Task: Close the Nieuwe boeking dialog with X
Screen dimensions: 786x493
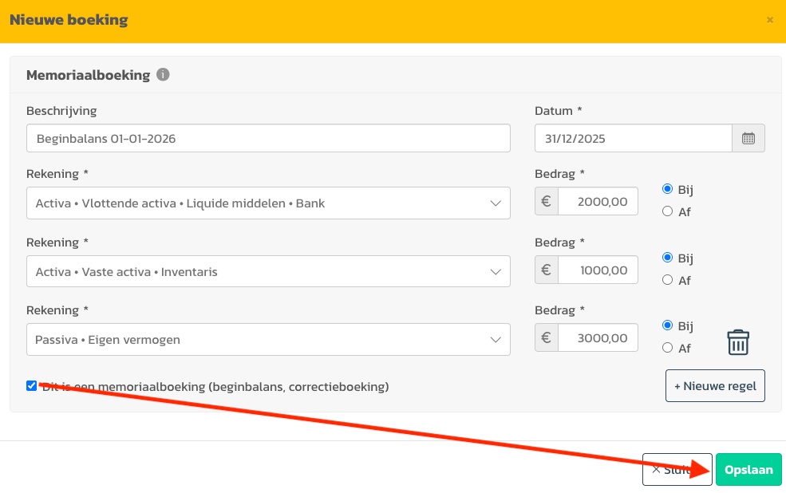Action: pos(769,20)
